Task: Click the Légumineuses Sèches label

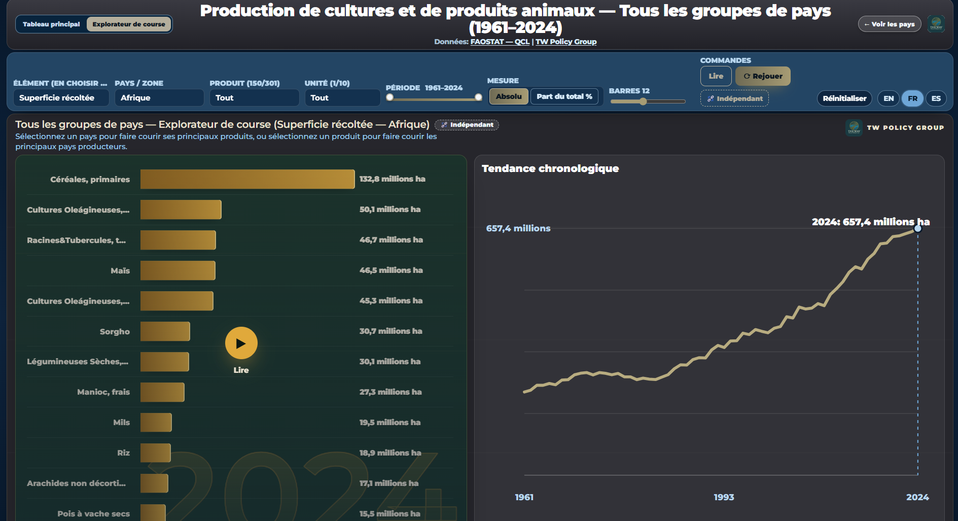Action: 78,362
